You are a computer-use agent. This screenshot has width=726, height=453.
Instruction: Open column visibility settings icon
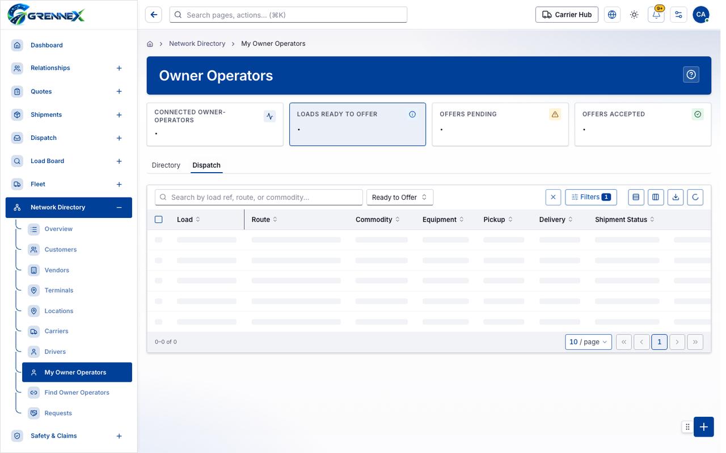click(x=656, y=197)
